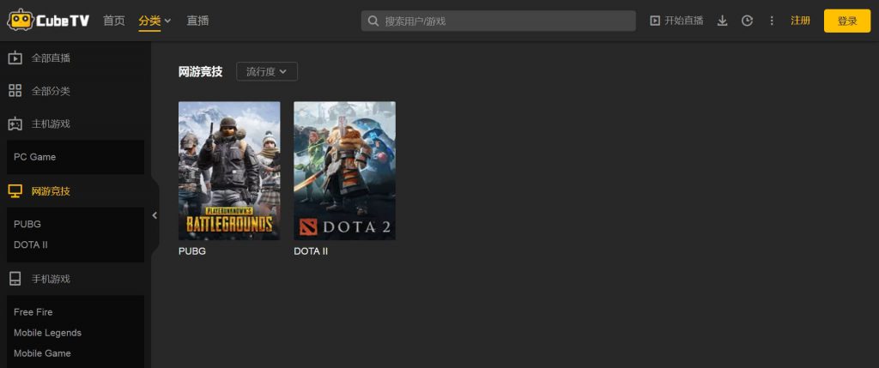Click the 全部分类 grid icon
The height and width of the screenshot is (368, 879).
(x=15, y=91)
